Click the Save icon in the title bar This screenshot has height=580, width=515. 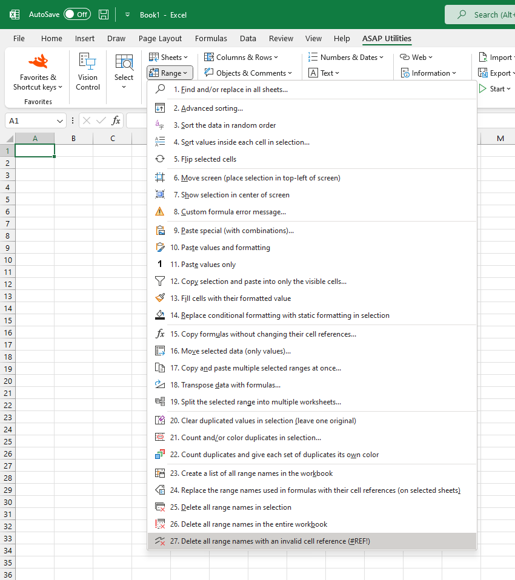tap(103, 14)
